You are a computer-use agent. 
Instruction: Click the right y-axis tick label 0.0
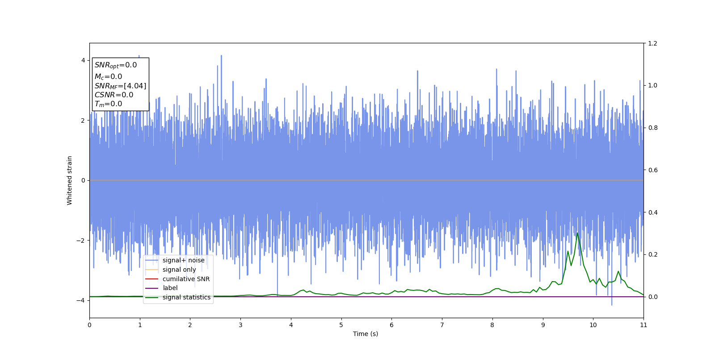coord(652,297)
